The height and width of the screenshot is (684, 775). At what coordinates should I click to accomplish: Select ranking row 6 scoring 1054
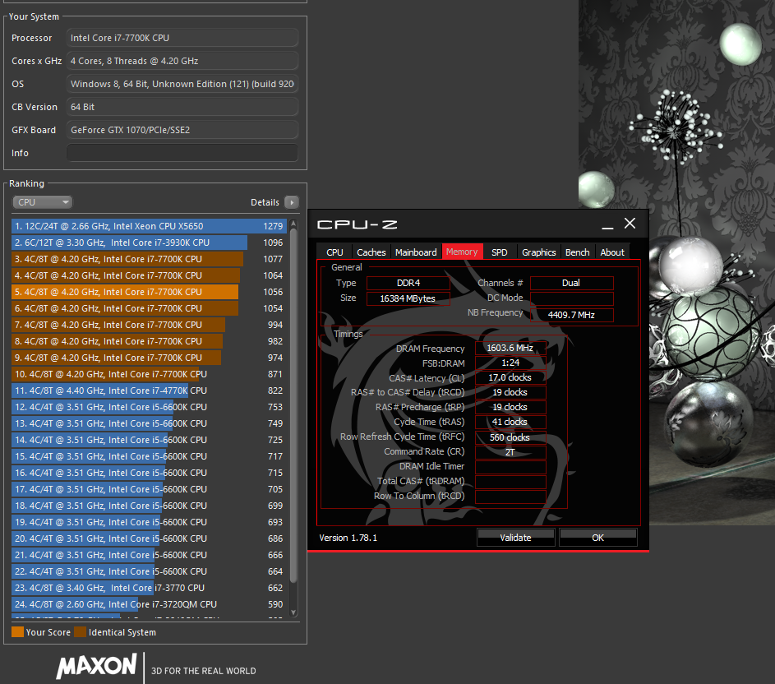[x=149, y=308]
